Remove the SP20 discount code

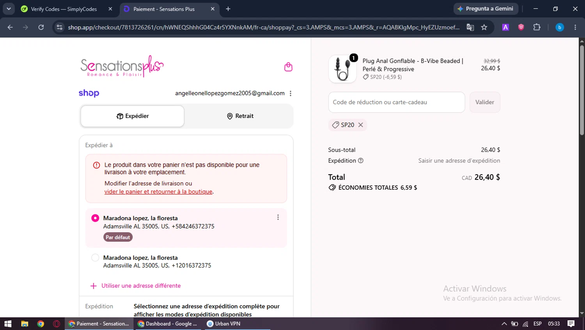[x=361, y=125]
